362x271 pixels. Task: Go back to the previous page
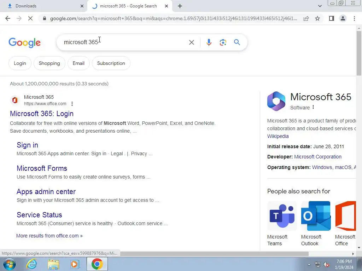click(x=8, y=18)
